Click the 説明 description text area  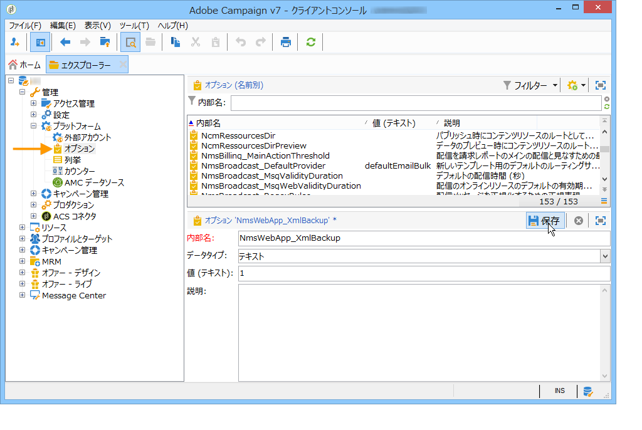pyautogui.click(x=419, y=333)
